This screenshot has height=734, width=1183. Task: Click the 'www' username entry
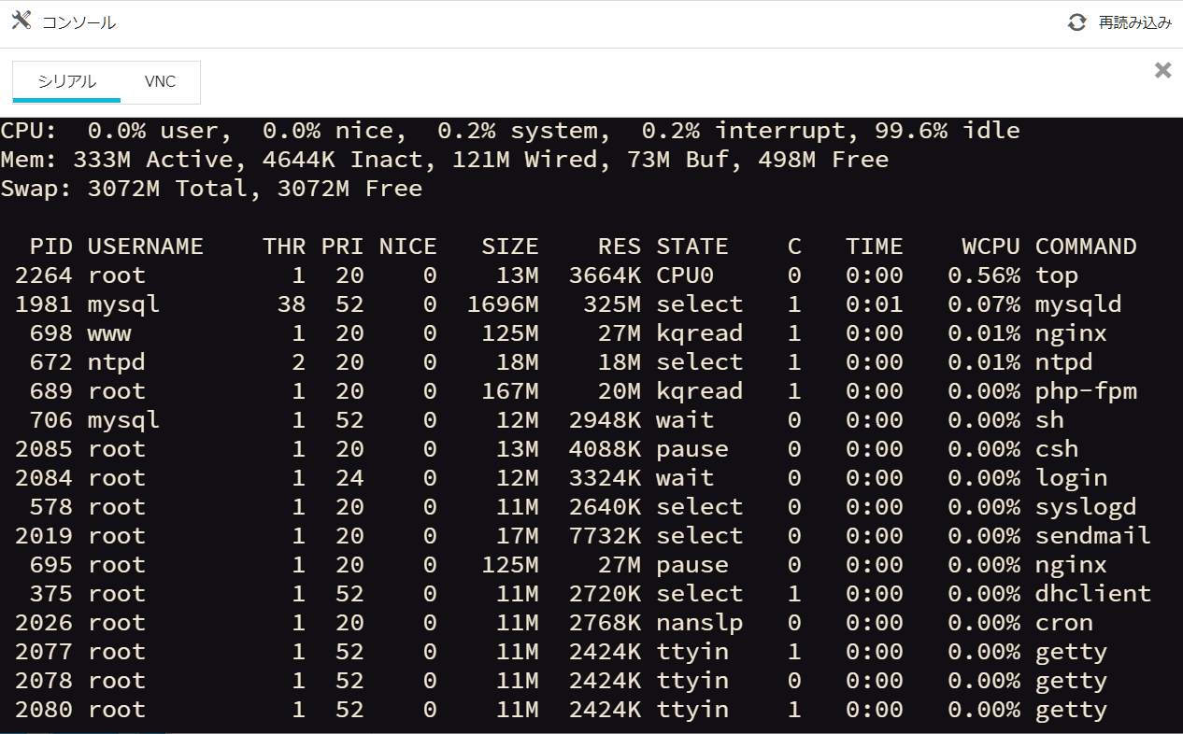pyautogui.click(x=109, y=333)
